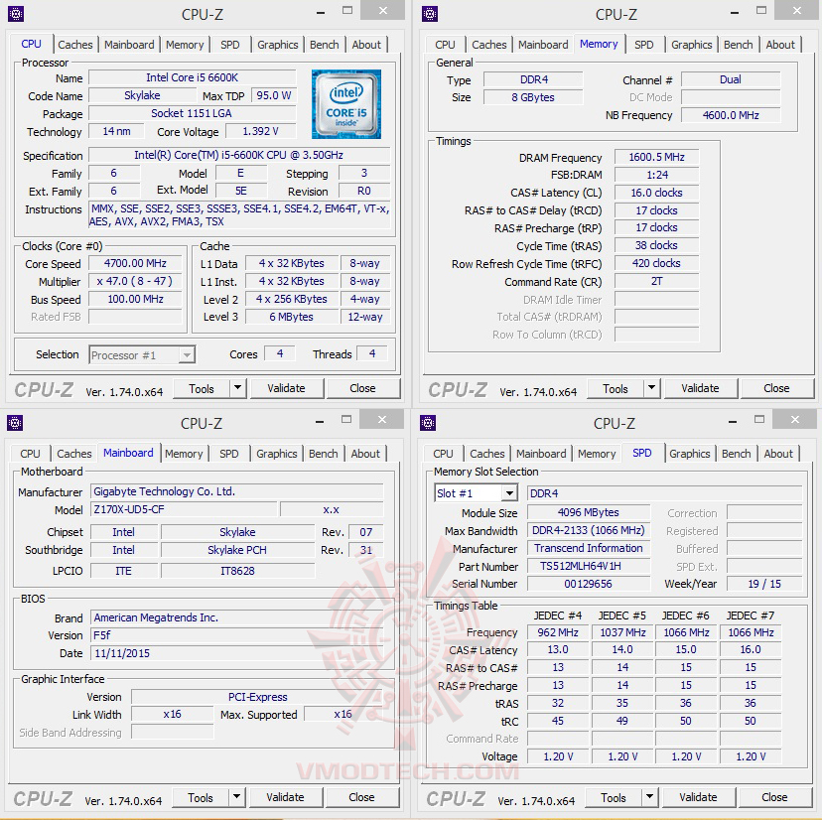This screenshot has width=822, height=820.
Task: Click the Core Voltage 1.392 V value
Action: [260, 131]
